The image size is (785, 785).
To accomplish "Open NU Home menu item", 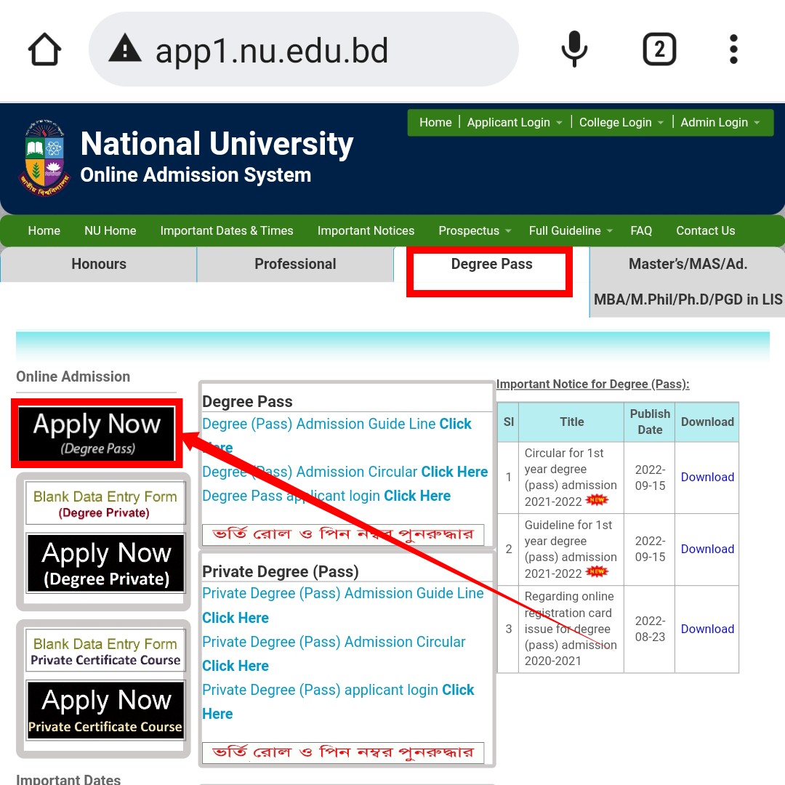I will click(x=110, y=231).
